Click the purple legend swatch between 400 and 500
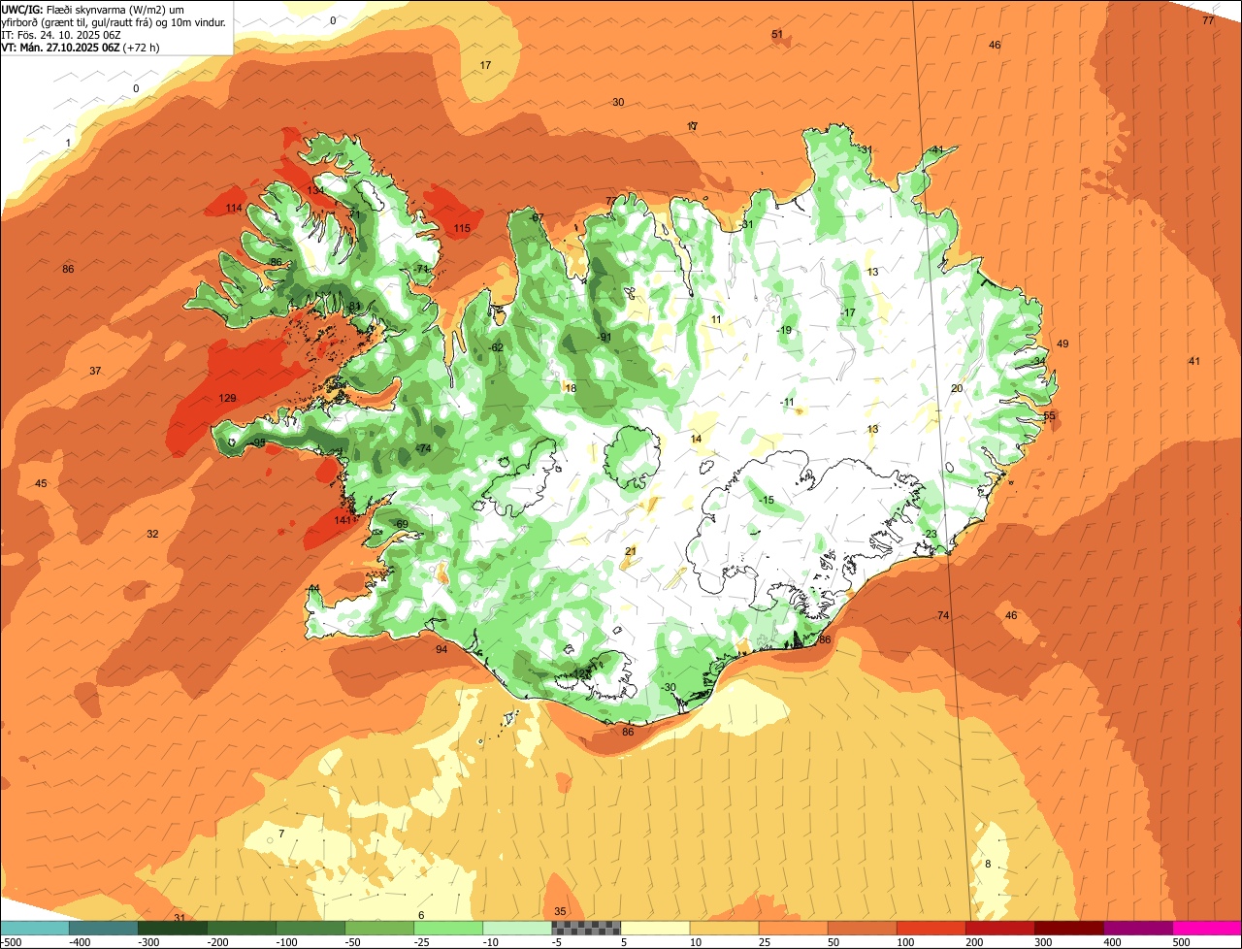The image size is (1242, 949). pyautogui.click(x=1138, y=928)
